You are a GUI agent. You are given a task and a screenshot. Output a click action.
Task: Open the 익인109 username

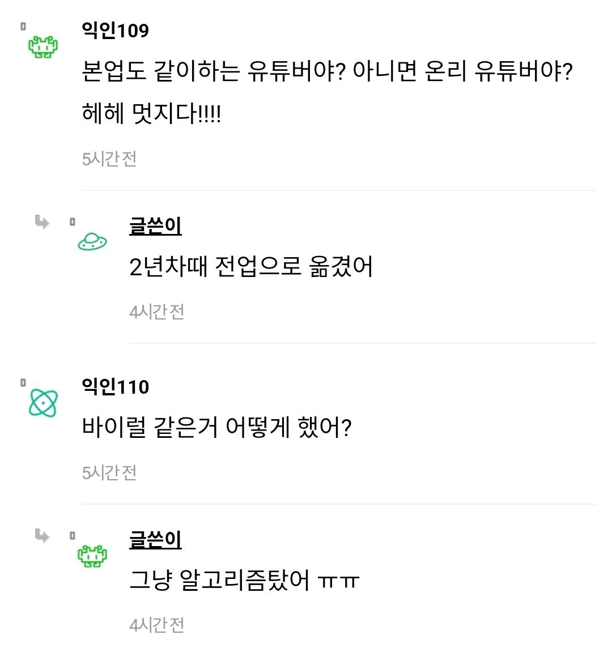click(x=115, y=30)
